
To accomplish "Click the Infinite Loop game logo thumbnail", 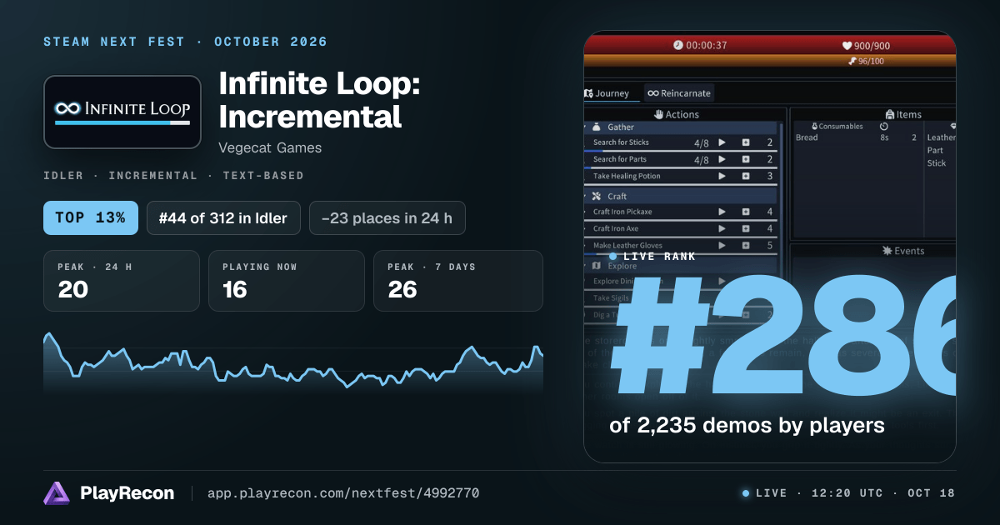I will click(122, 112).
